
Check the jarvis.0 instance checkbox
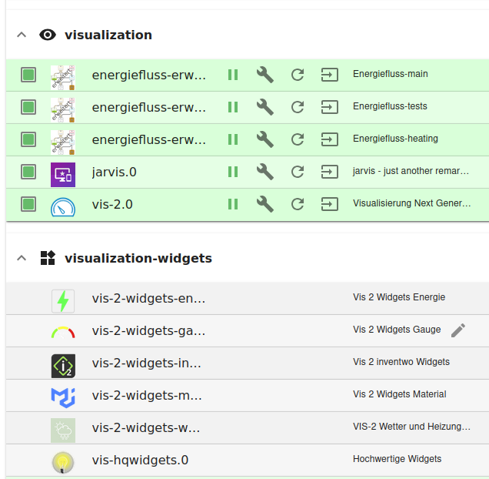pos(28,172)
